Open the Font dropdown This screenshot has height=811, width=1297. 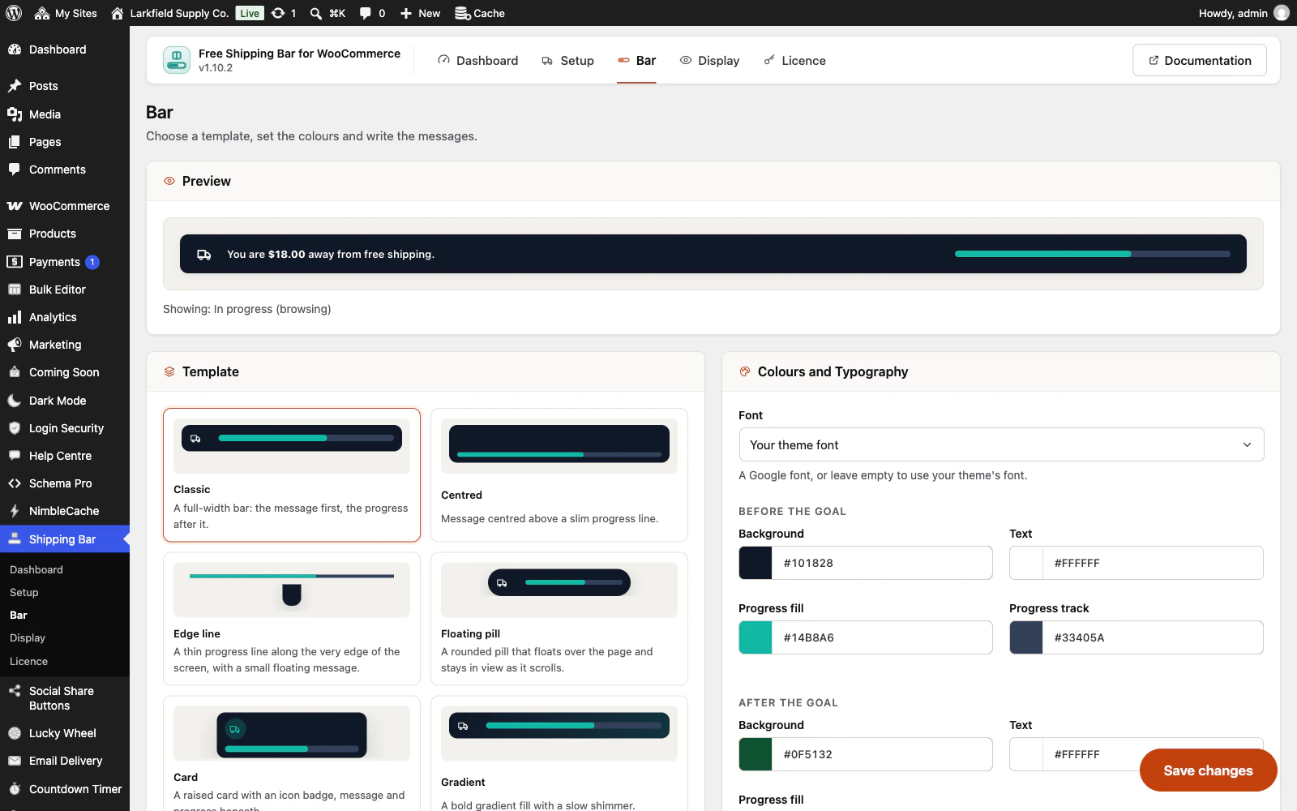1001,444
